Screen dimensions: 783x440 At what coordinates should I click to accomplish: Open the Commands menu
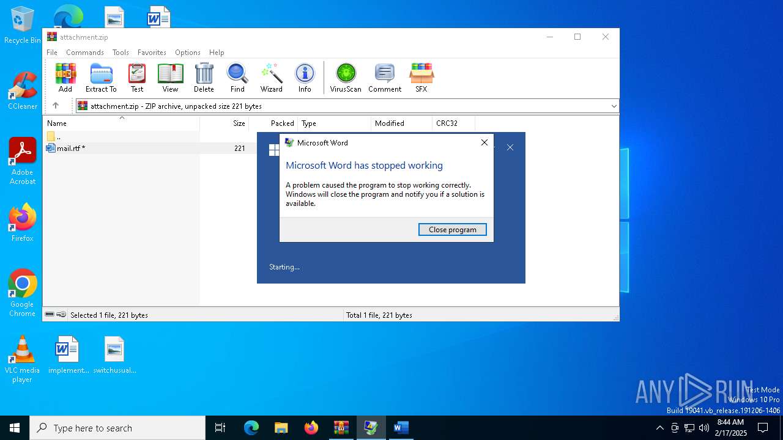pyautogui.click(x=85, y=53)
